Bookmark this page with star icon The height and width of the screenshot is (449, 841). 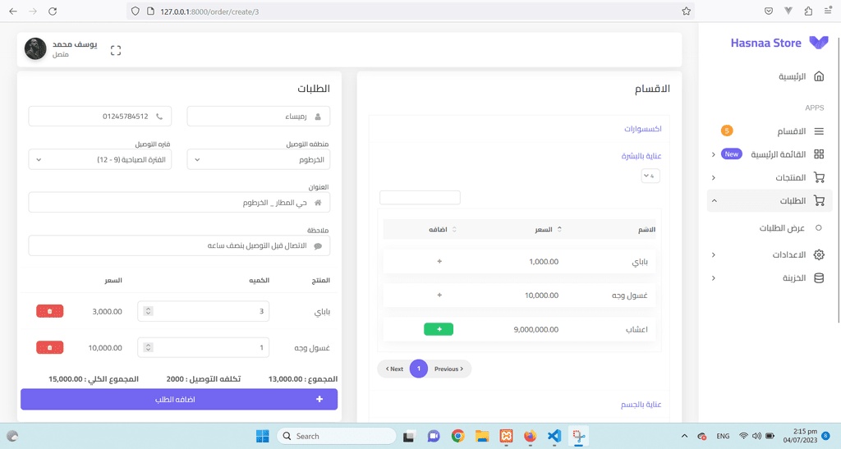click(x=686, y=11)
